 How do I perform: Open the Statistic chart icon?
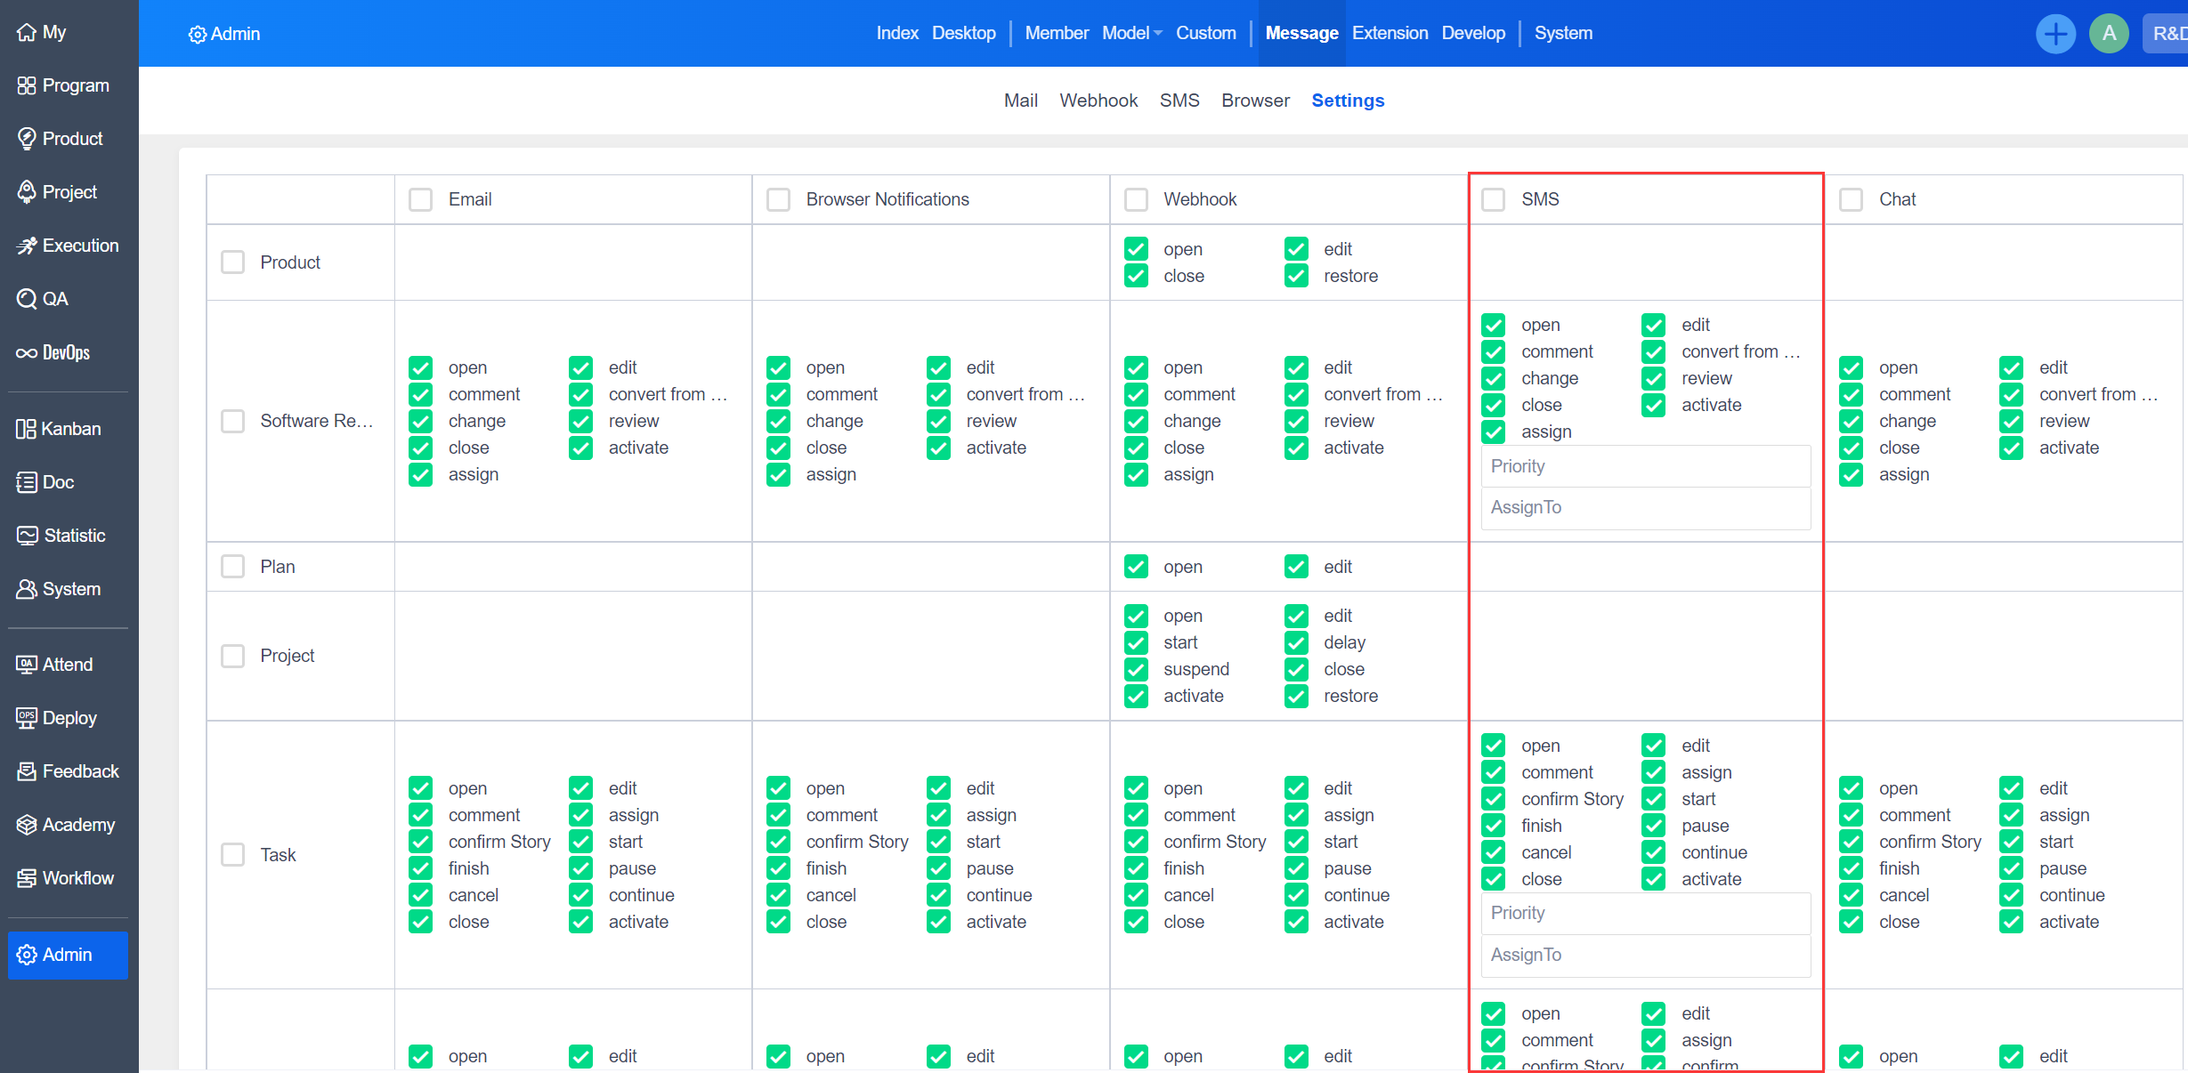click(27, 536)
